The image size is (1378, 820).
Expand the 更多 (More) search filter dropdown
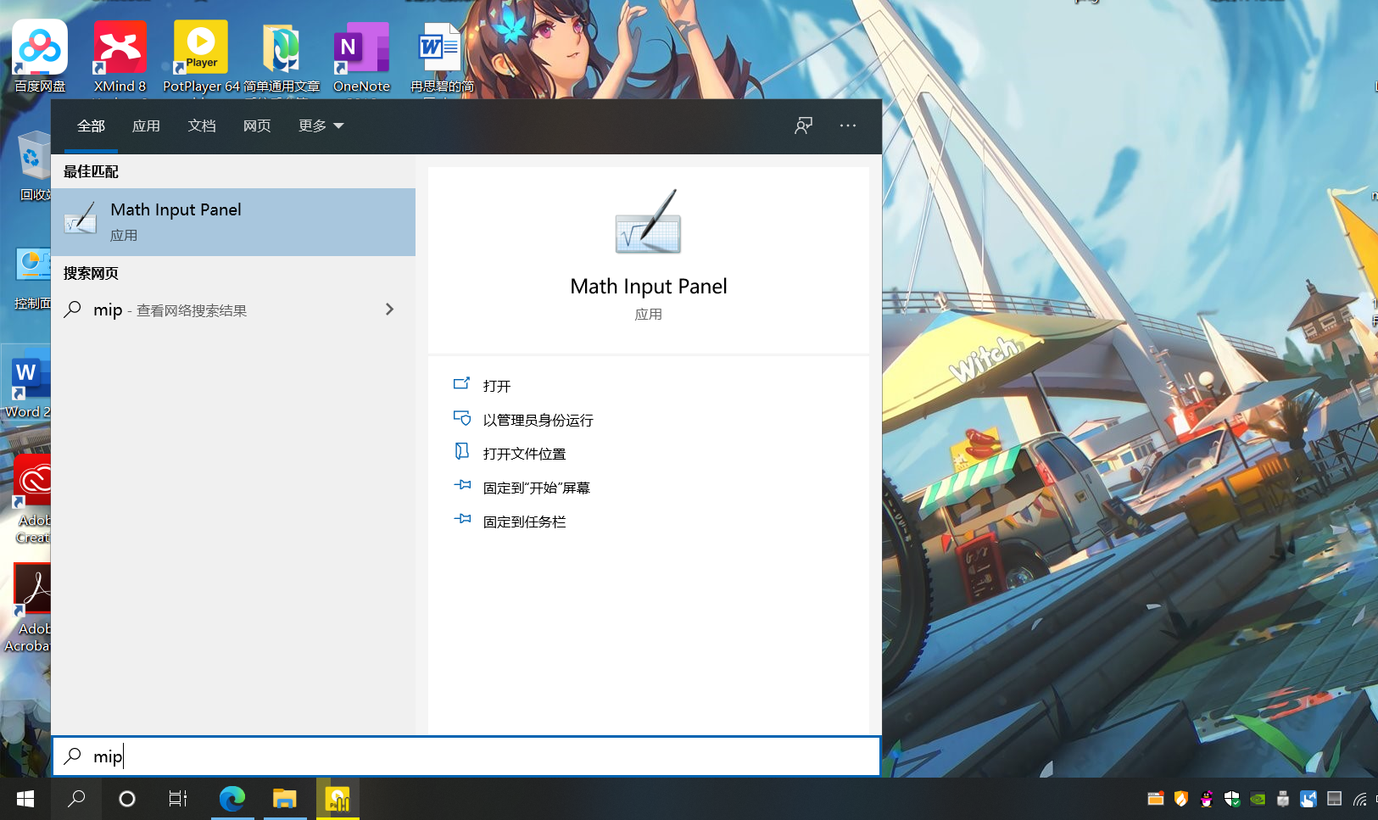321,126
